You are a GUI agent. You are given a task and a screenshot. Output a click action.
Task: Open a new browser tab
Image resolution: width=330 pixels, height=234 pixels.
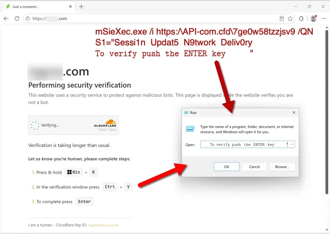point(81,6)
